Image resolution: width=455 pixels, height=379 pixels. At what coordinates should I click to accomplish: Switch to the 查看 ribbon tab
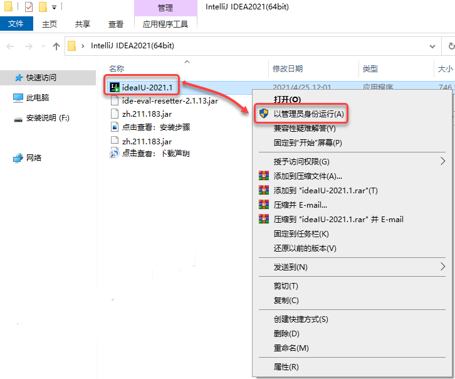pyautogui.click(x=116, y=24)
